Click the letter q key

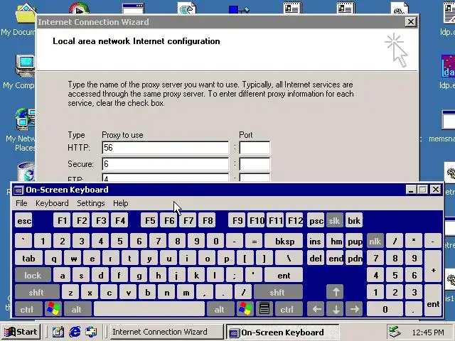(x=54, y=258)
